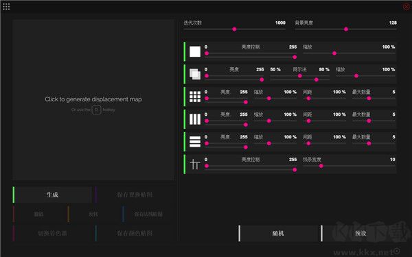
Task: Click the grid row's 255 brightness handle
Action: (246, 102)
